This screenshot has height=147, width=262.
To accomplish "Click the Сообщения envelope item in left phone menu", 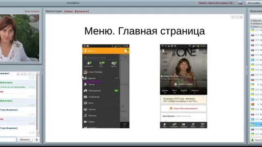I will [101, 97].
